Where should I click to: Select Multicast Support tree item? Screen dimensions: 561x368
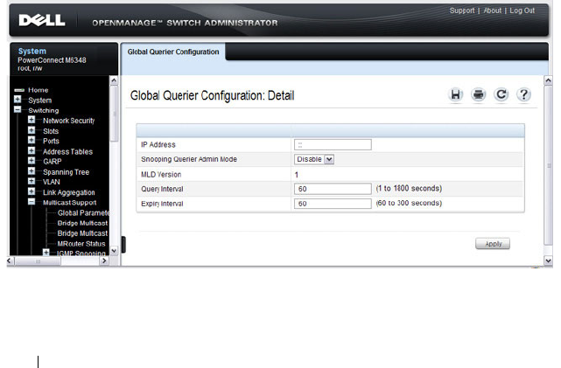(x=69, y=203)
